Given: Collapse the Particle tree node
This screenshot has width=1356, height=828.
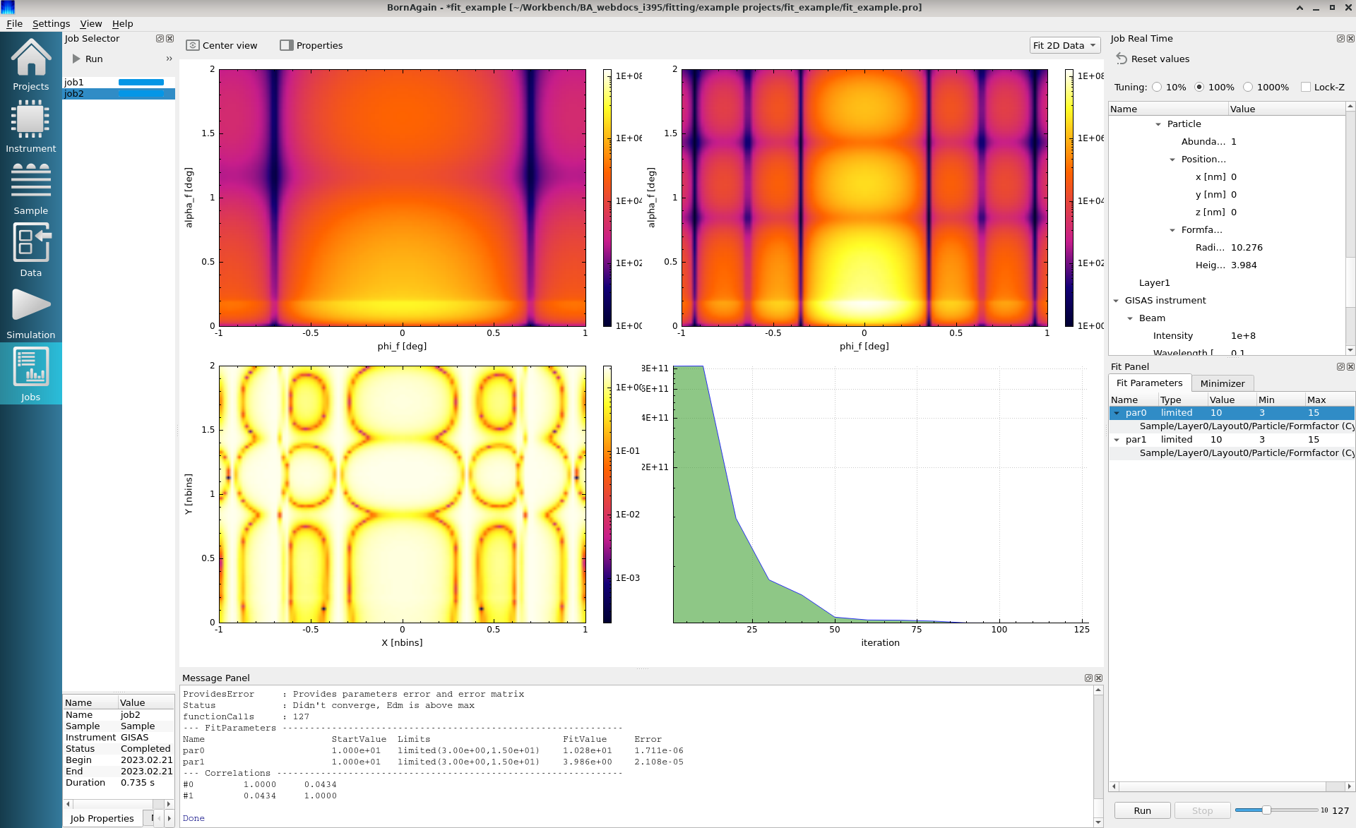Looking at the screenshot, I should tap(1158, 124).
